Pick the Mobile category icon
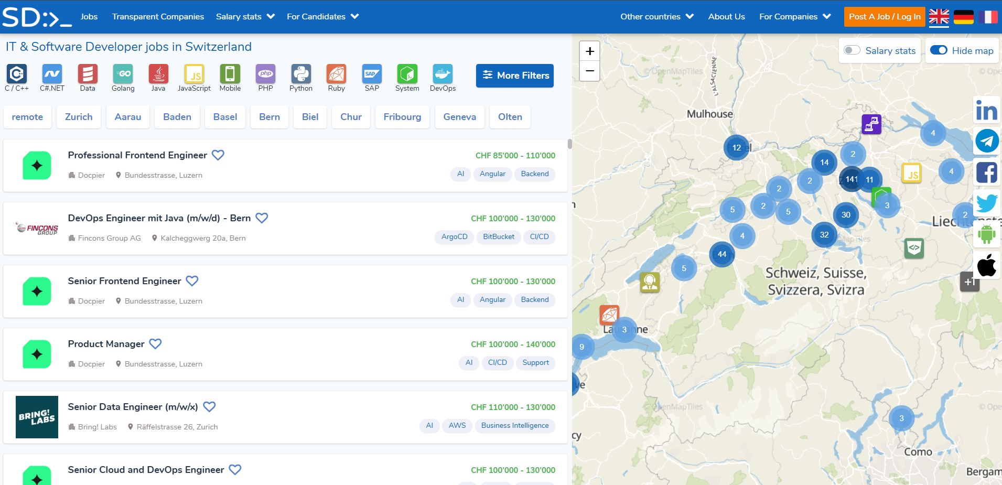Image resolution: width=1002 pixels, height=485 pixels. (230, 74)
